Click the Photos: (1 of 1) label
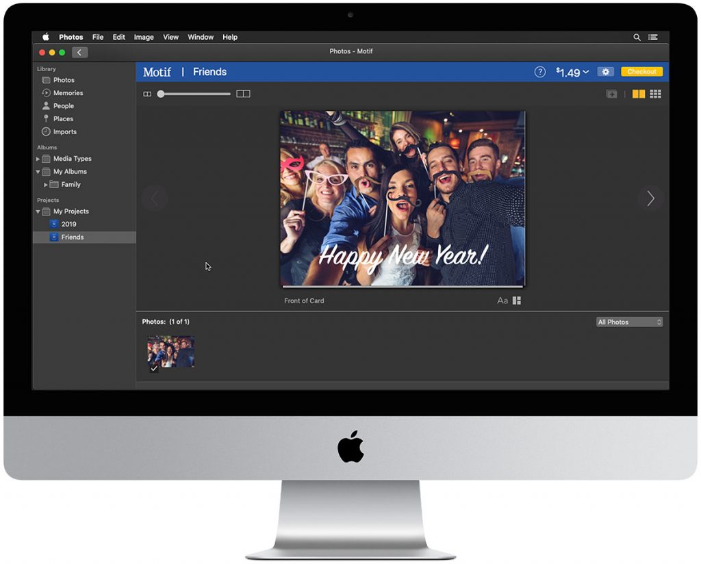 coord(166,322)
